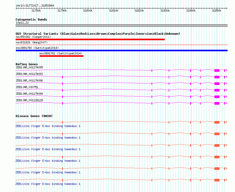Click the blue esv3891780 gain bar
The width and height of the screenshot is (235, 192).
[121, 50]
